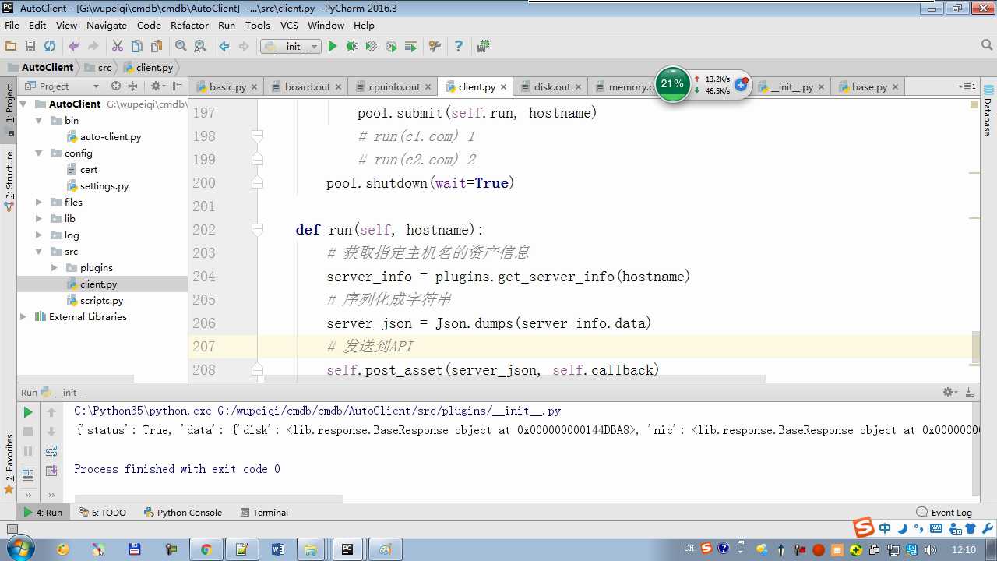Open the Windows Start menu
997x561 pixels.
(19, 549)
